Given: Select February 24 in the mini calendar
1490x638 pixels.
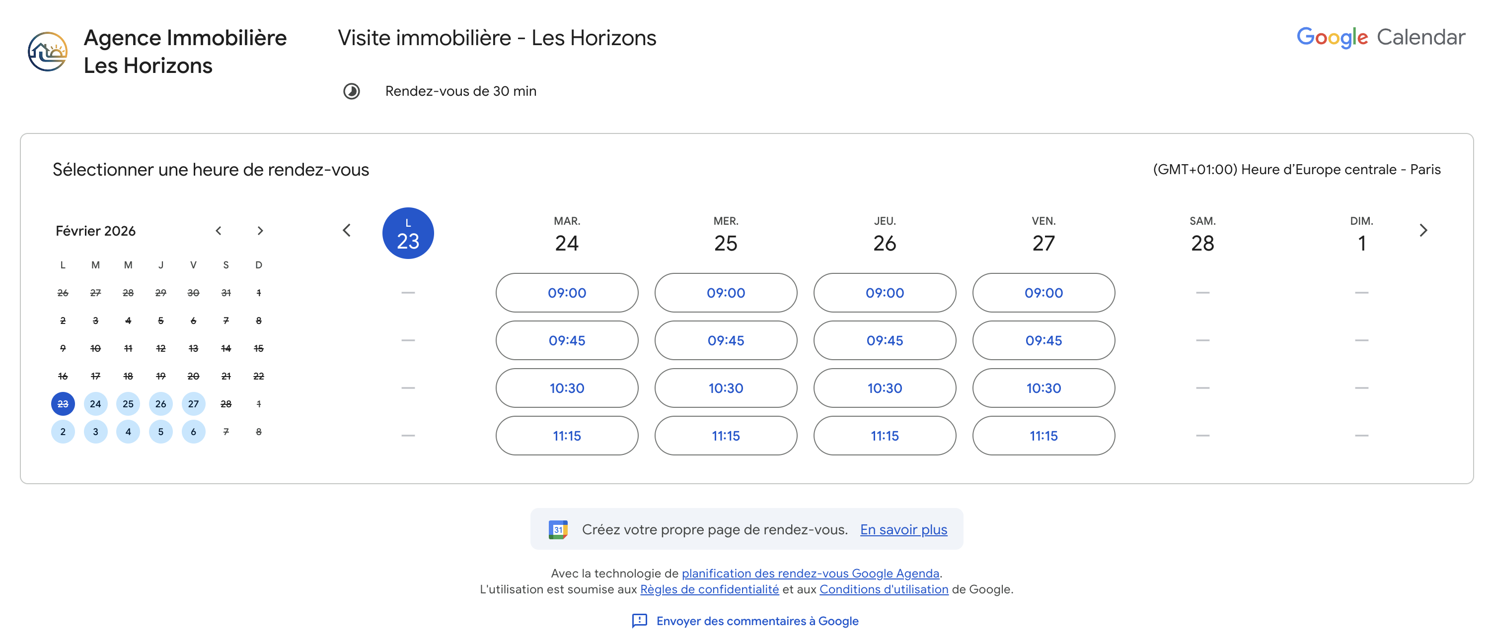Looking at the screenshot, I should 95,404.
